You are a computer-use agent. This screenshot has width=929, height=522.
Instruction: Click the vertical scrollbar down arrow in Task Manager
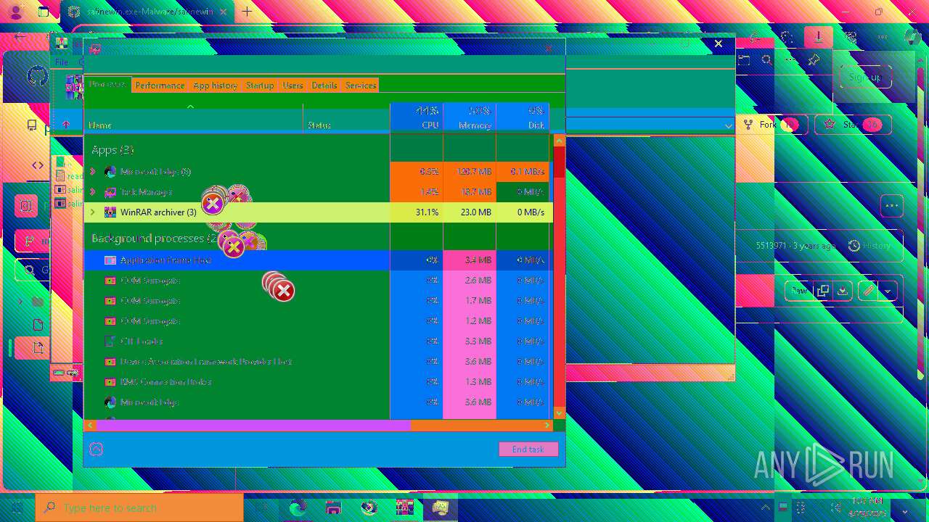[559, 413]
